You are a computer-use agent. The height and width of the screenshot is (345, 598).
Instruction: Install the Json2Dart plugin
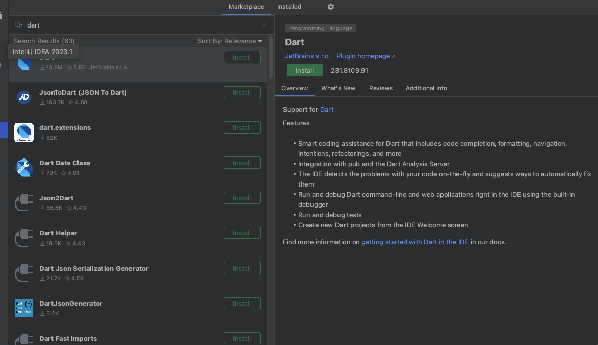(x=242, y=198)
